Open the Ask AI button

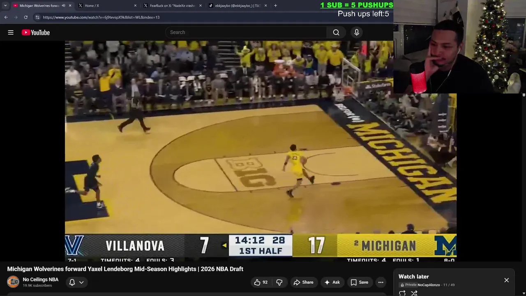point(332,282)
